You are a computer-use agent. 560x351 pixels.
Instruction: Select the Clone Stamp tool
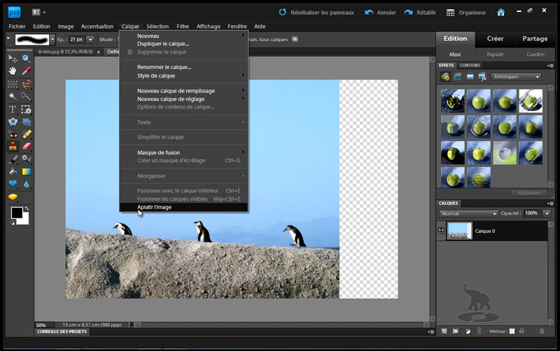click(x=13, y=146)
